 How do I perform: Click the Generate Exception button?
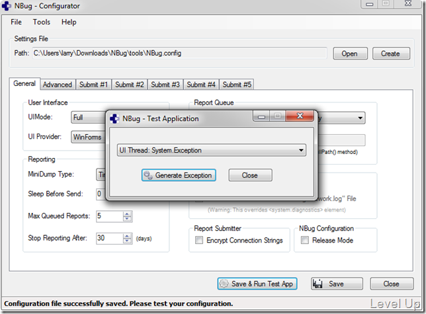179,175
